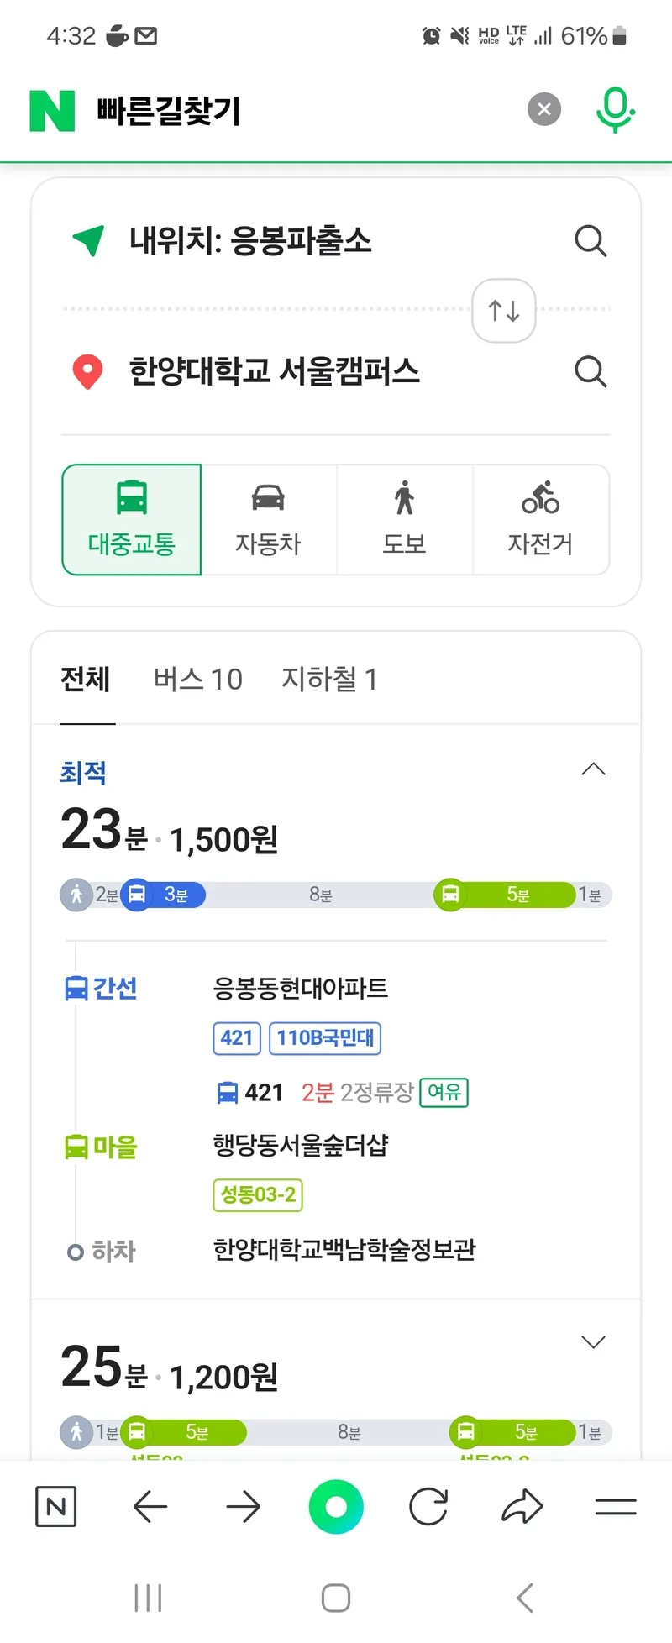Reload the page with refresh icon
Image resolution: width=672 pixels, height=1643 pixels.
428,1507
